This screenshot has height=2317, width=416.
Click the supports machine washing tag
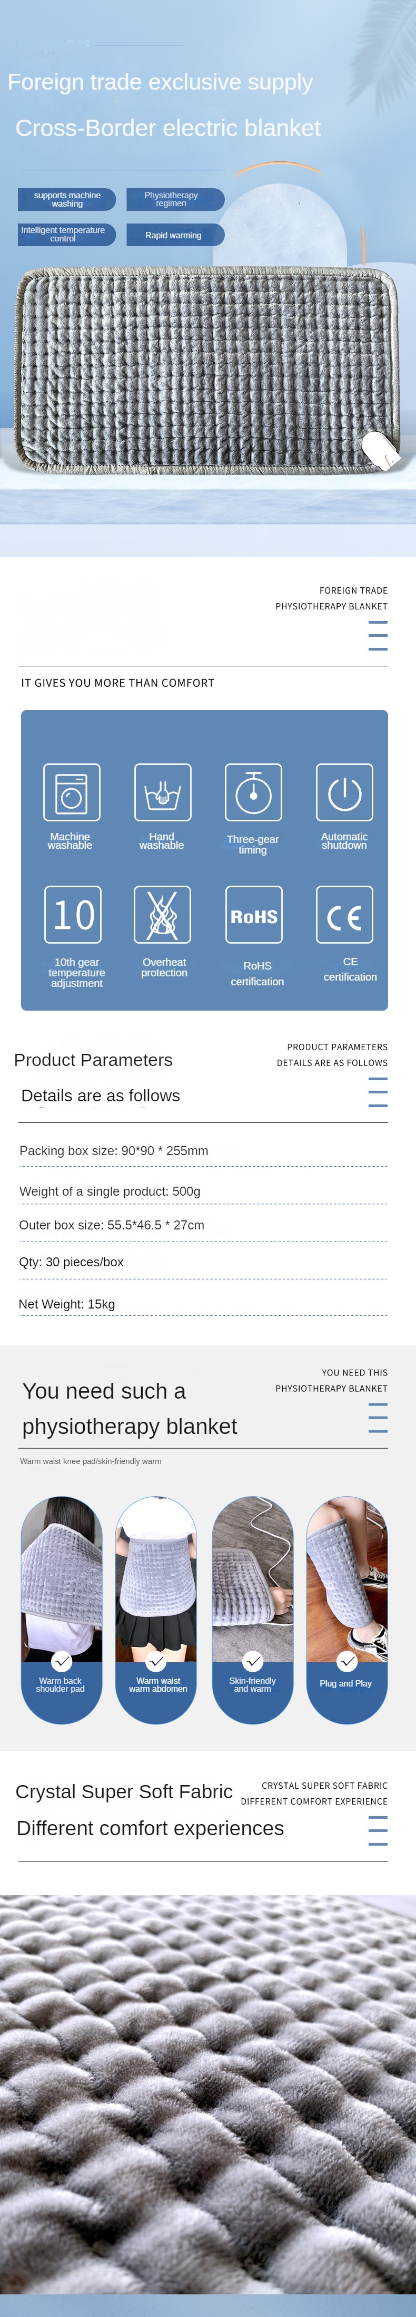pyautogui.click(x=66, y=199)
